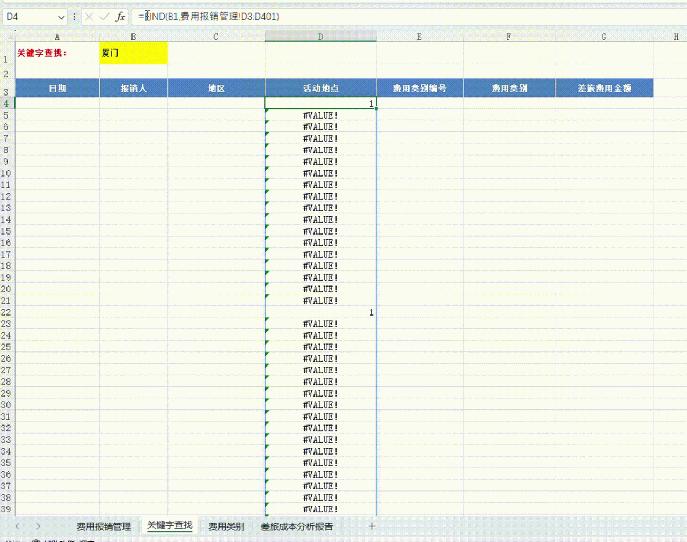Click the 差旅费用金额 header cell
Screen dimensions: 687x542
(x=604, y=88)
